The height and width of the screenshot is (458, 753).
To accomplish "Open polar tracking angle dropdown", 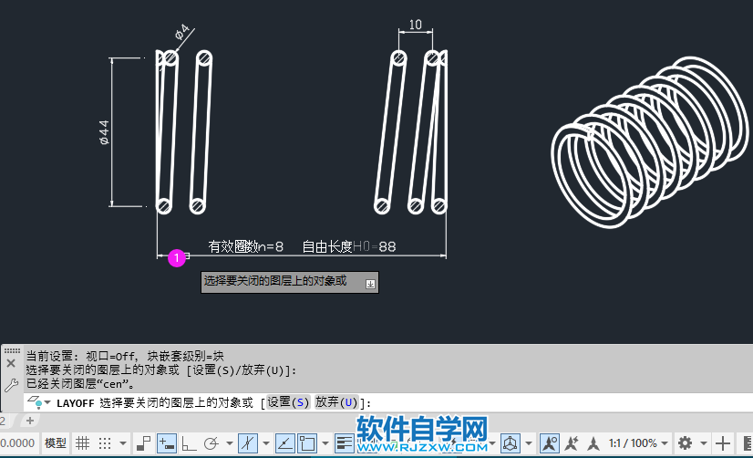I will [x=230, y=443].
